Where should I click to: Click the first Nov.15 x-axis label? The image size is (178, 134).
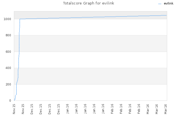14,109
